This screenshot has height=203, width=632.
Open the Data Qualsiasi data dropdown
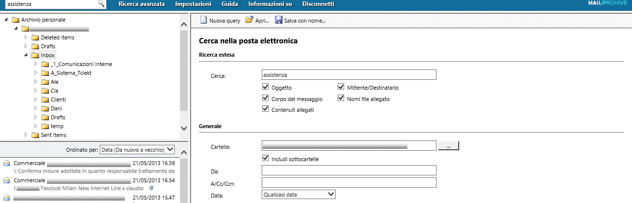[x=298, y=195]
